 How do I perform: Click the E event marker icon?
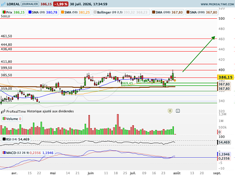pyautogui.click(x=170, y=111)
